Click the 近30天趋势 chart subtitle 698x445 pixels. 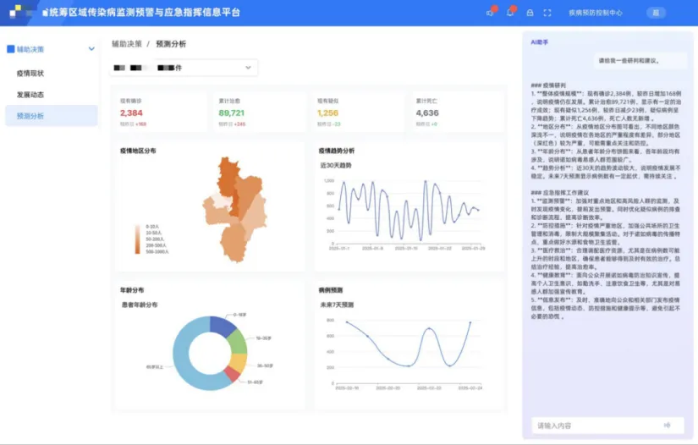pyautogui.click(x=336, y=166)
